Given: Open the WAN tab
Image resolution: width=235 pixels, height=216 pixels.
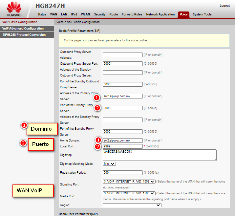Looking at the screenshot, I should 53,14.
